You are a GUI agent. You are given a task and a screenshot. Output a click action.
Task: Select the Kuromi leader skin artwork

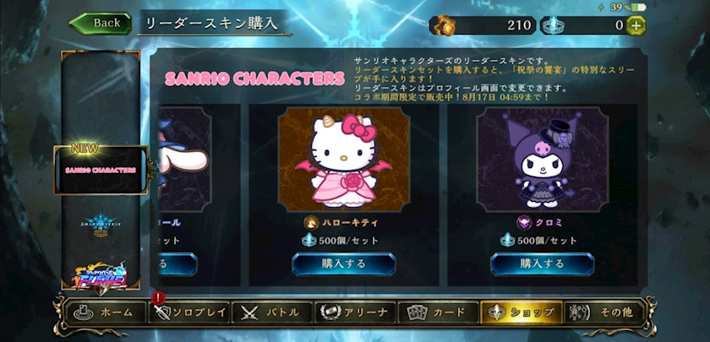(x=543, y=160)
